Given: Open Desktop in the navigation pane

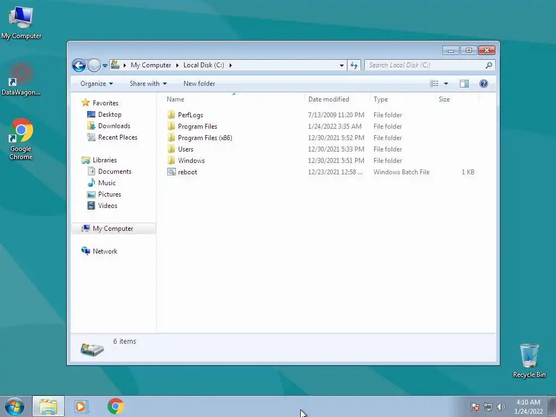Looking at the screenshot, I should coord(110,115).
